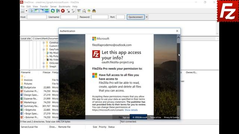Open the Edit menu
The height and width of the screenshot is (134, 239).
tap(28, 7)
